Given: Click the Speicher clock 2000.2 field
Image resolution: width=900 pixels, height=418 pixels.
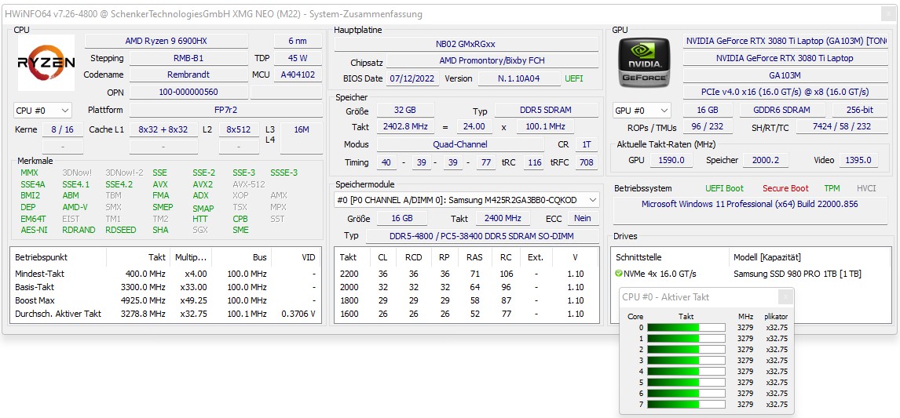Looking at the screenshot, I should point(766,160).
